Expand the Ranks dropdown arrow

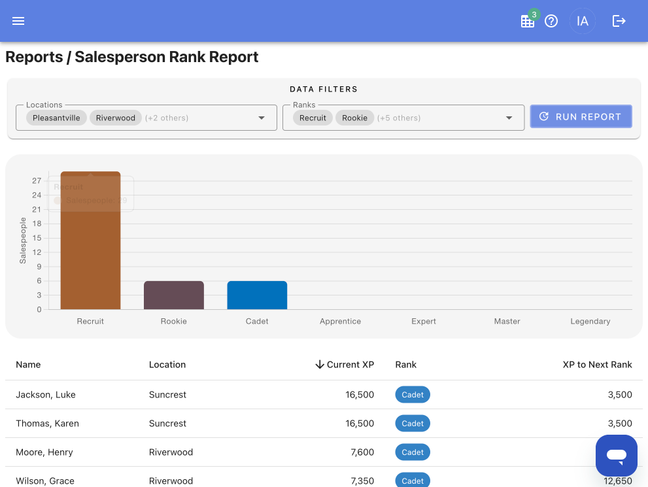[x=509, y=118]
